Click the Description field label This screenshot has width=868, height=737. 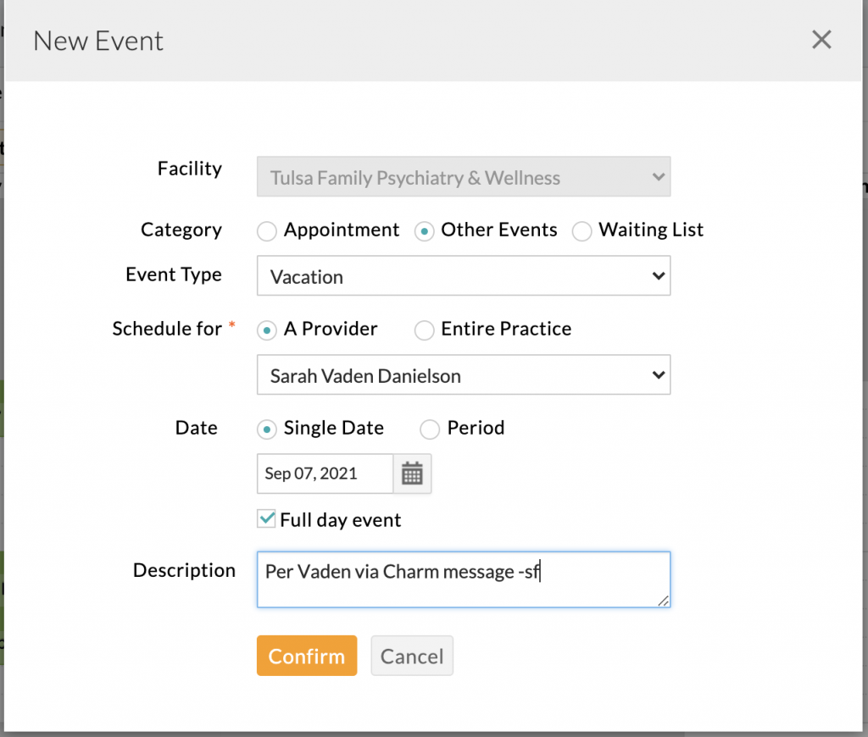[x=184, y=570]
